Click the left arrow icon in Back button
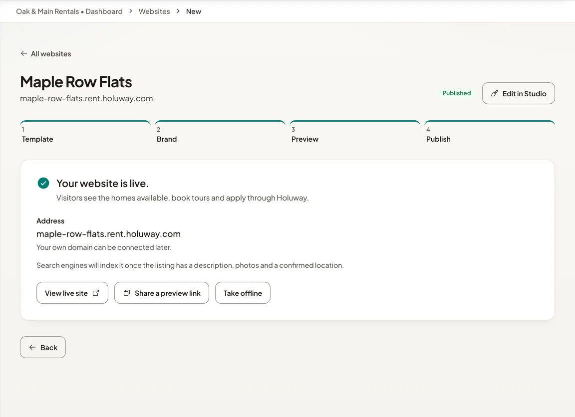The width and height of the screenshot is (575, 417). (x=32, y=347)
